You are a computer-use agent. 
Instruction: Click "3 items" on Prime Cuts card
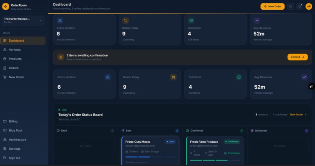[132, 152]
